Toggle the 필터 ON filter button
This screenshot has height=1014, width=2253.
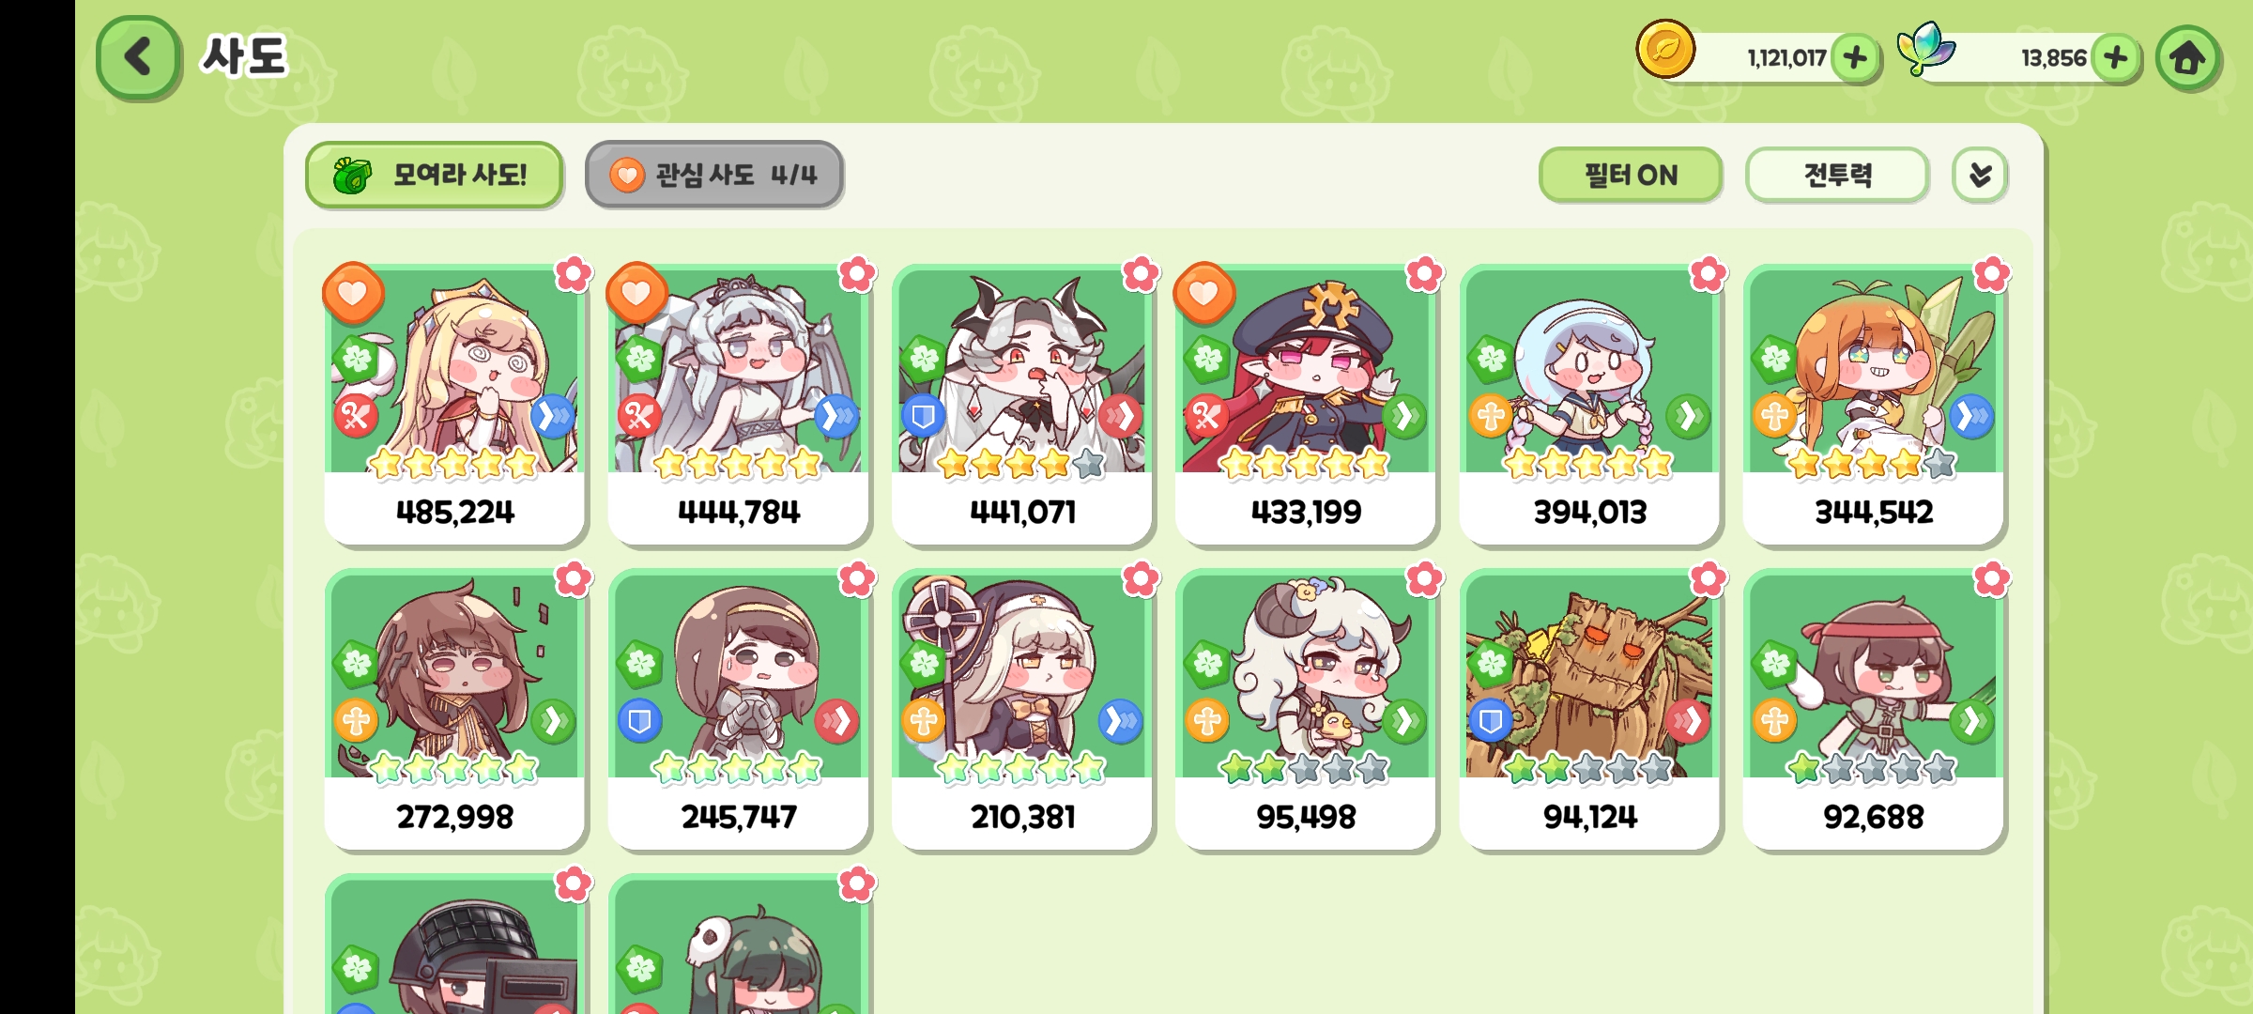coord(1631,175)
